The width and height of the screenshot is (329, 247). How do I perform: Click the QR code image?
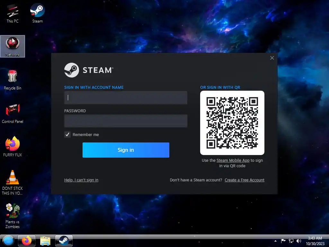232,123
